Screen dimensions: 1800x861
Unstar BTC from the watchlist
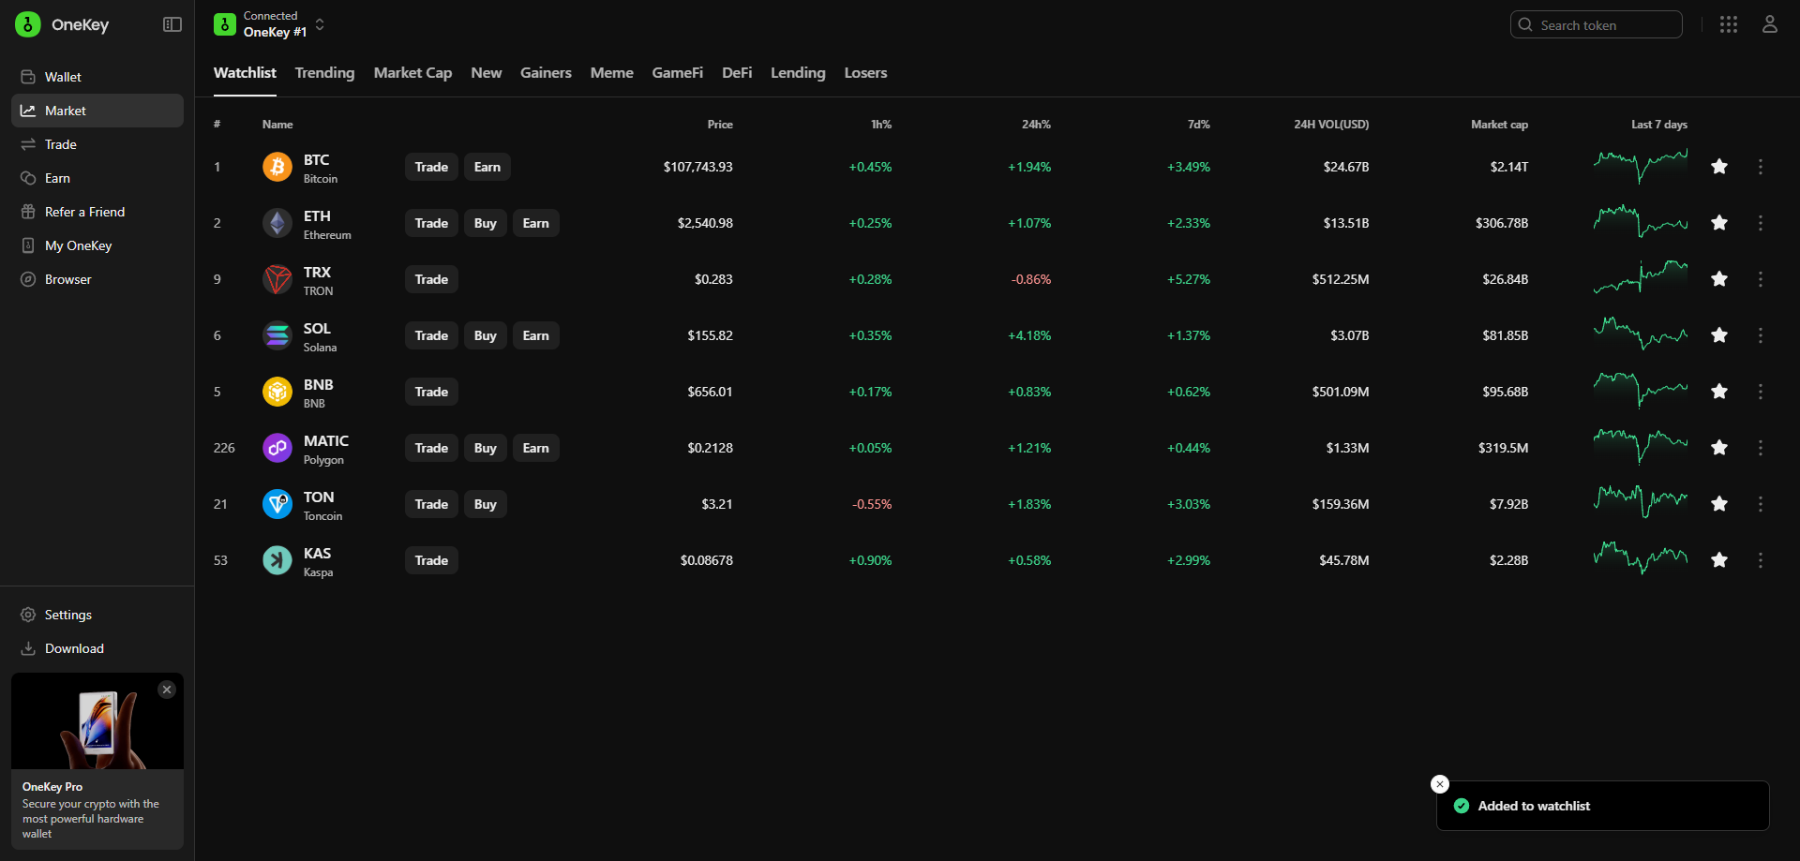pyautogui.click(x=1719, y=167)
